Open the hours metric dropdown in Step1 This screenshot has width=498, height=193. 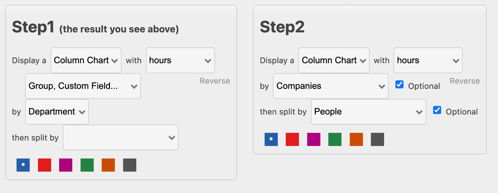(180, 60)
